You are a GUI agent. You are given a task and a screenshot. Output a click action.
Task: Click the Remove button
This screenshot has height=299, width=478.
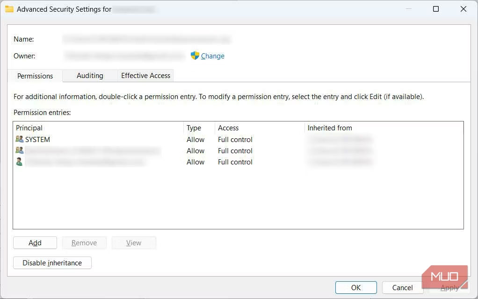pyautogui.click(x=84, y=242)
